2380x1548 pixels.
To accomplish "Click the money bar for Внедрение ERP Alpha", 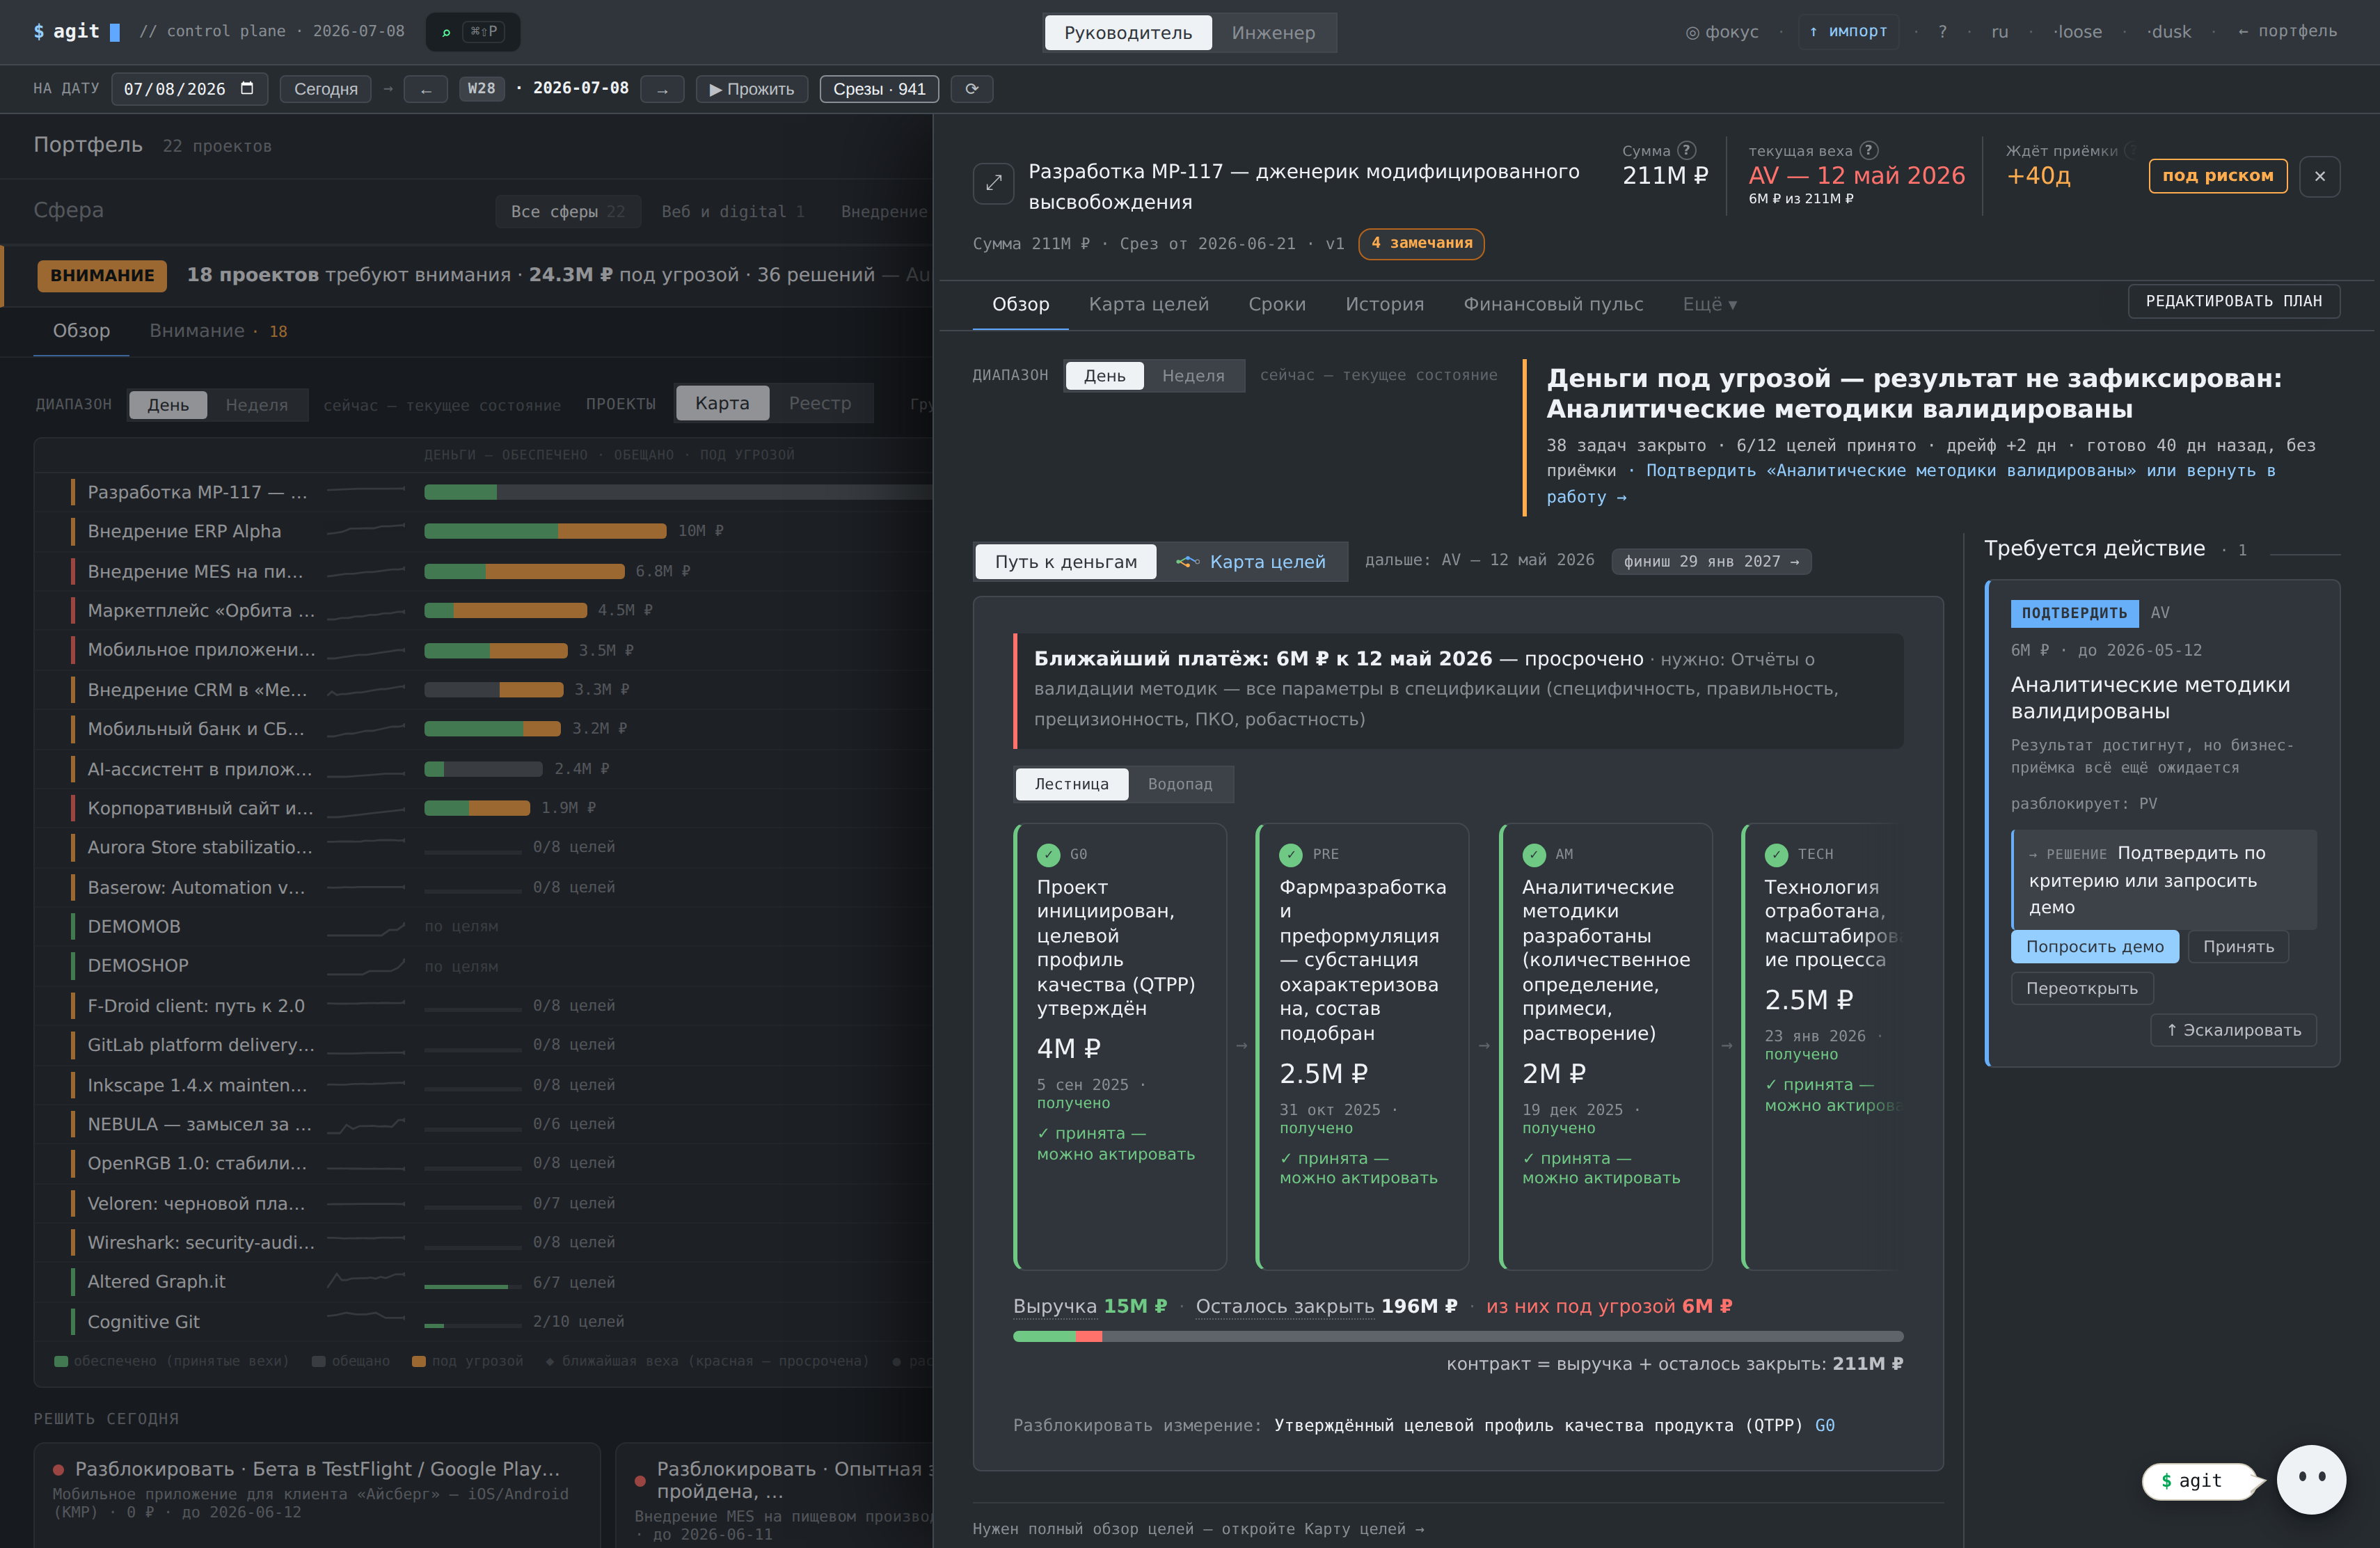I will (x=545, y=531).
